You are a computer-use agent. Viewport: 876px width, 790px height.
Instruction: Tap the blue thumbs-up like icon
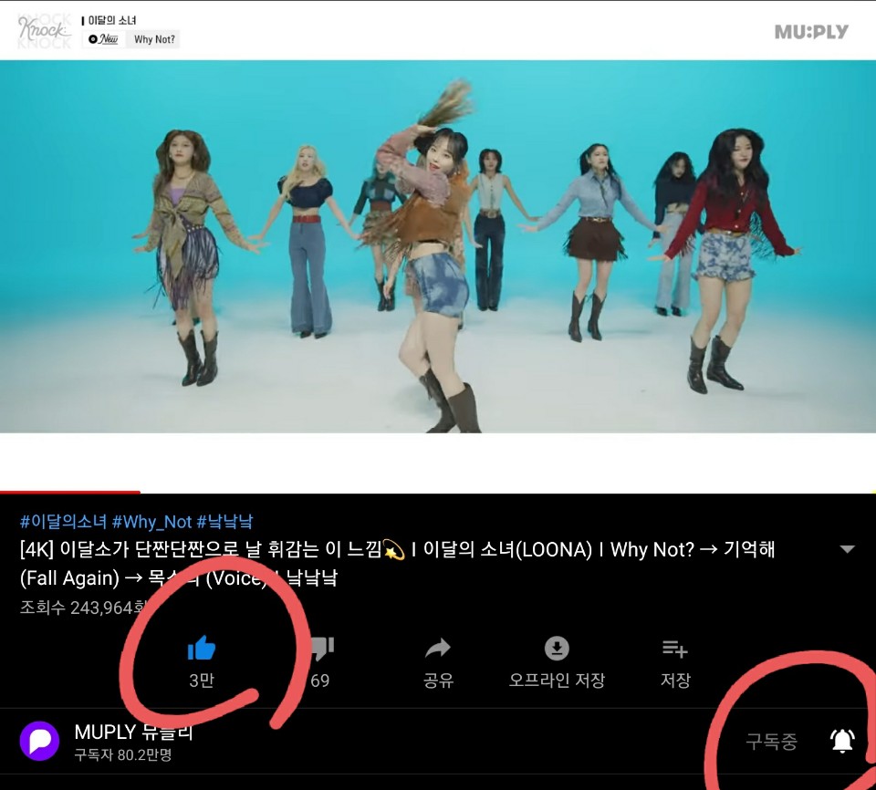[201, 648]
